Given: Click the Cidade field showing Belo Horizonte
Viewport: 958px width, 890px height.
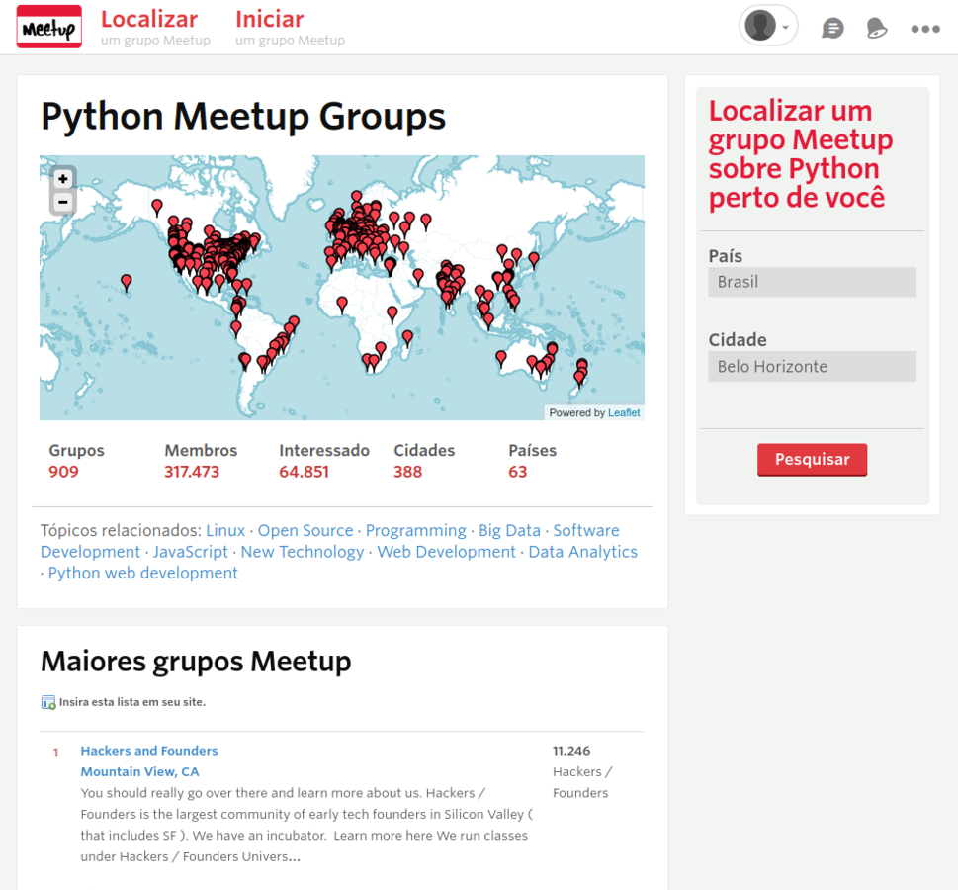Looking at the screenshot, I should click(812, 366).
